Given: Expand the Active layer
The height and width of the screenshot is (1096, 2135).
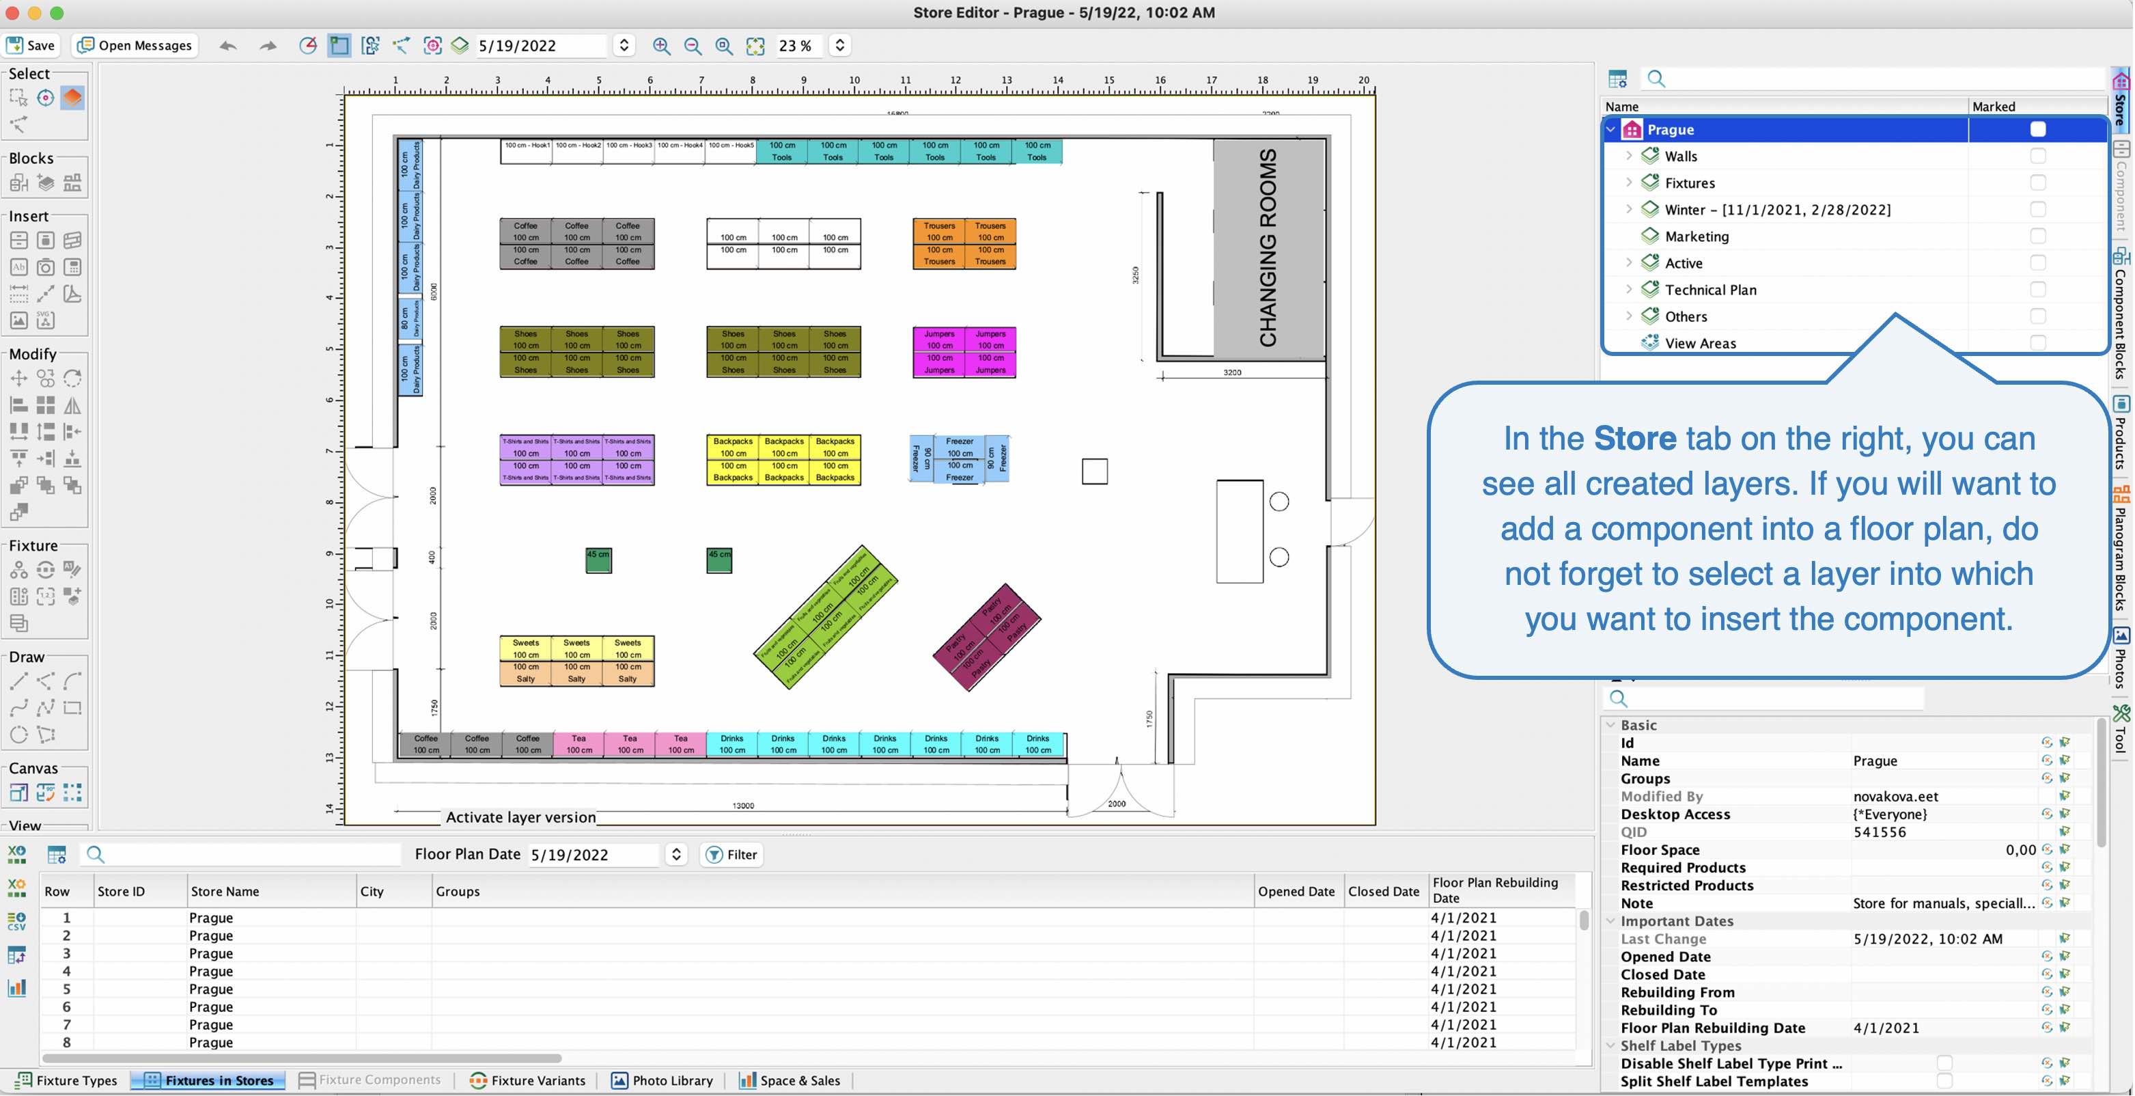Looking at the screenshot, I should [x=1629, y=263].
